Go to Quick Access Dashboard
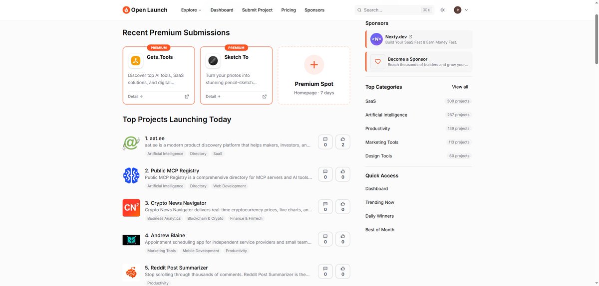Screen dimensions: 599x286 (377, 189)
